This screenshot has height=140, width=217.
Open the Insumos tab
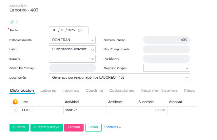tap(71, 90)
